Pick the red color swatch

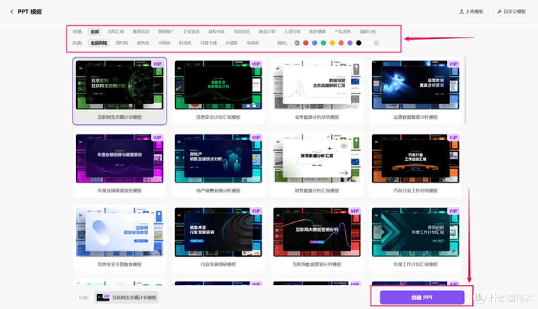click(306, 43)
